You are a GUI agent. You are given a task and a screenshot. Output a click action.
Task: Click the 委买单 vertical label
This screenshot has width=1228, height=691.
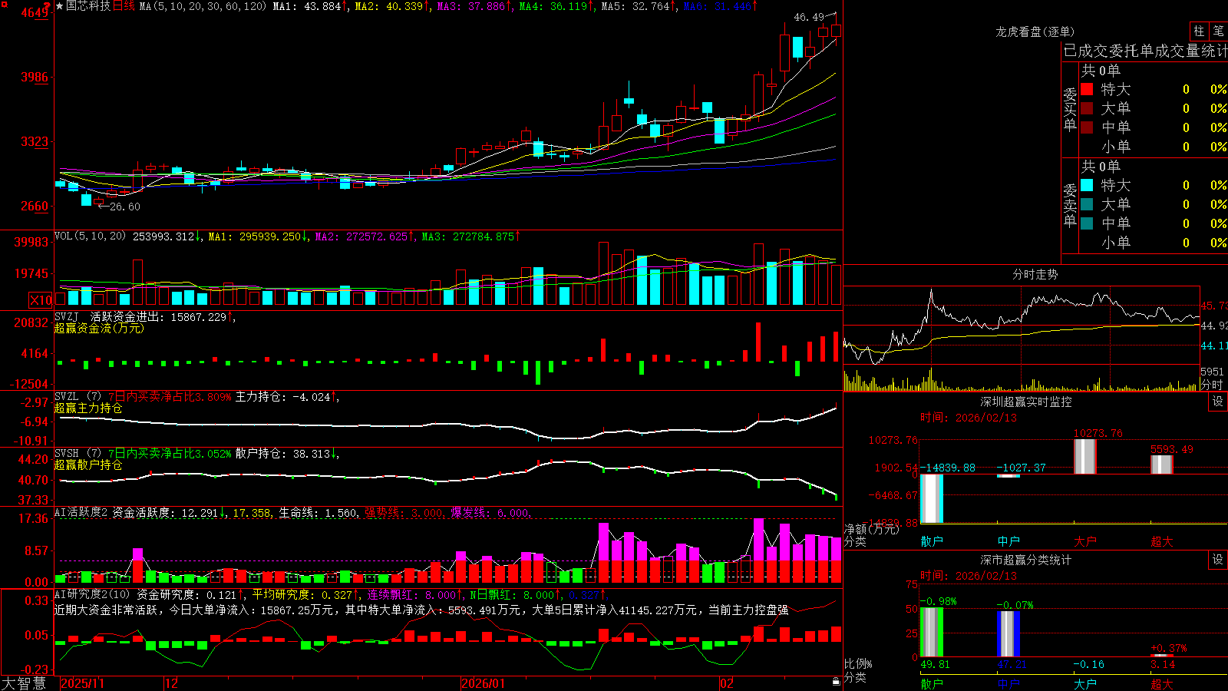[1070, 109]
